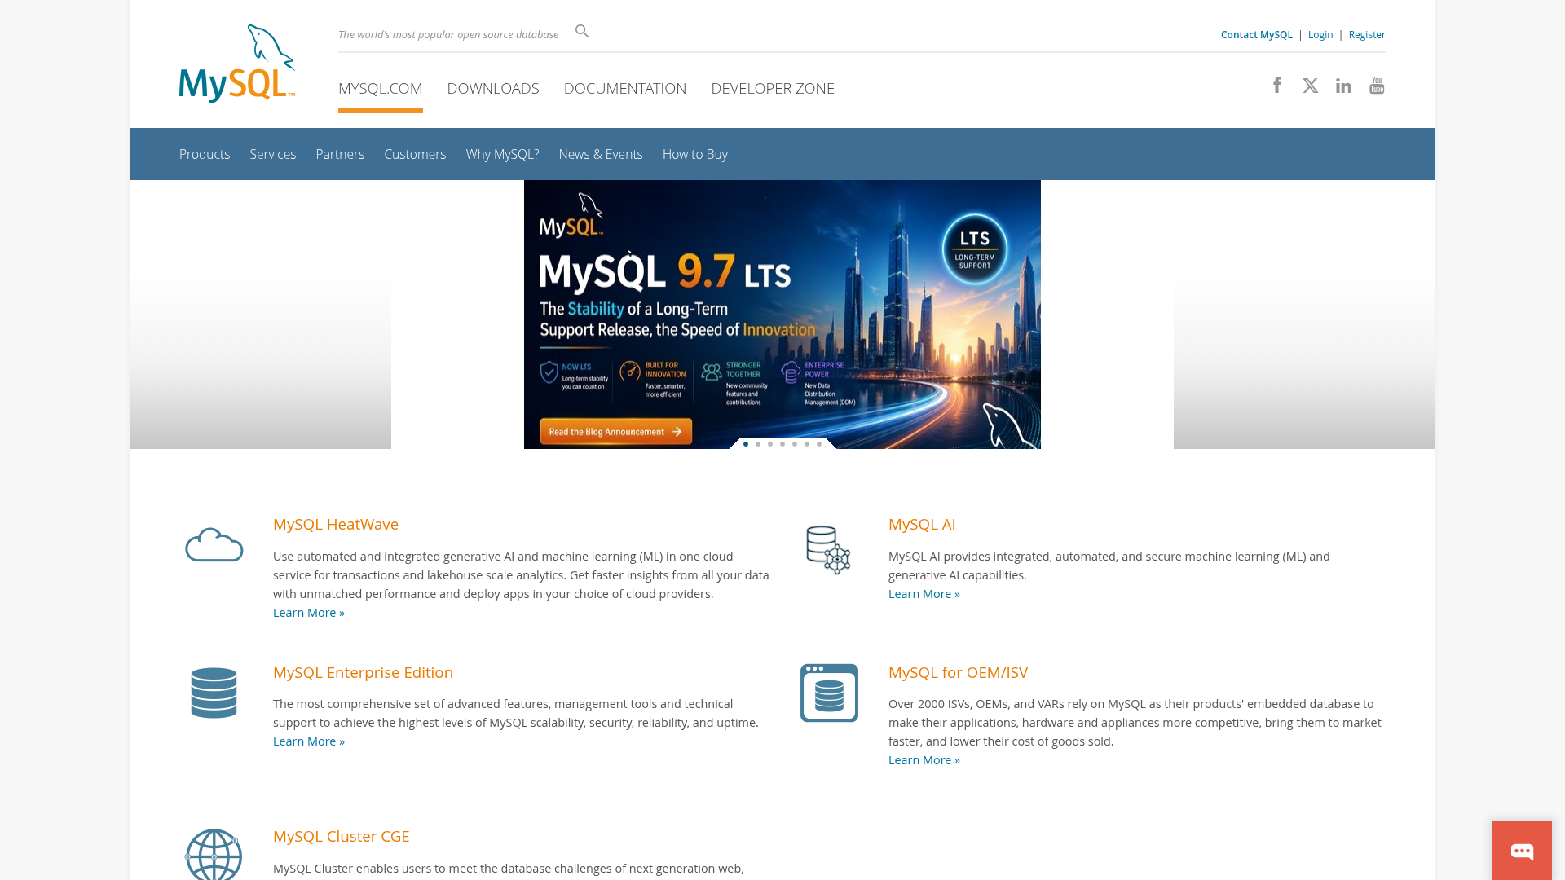This screenshot has width=1565, height=880.
Task: Click the Cluster CGE globe icon
Action: pos(214,854)
